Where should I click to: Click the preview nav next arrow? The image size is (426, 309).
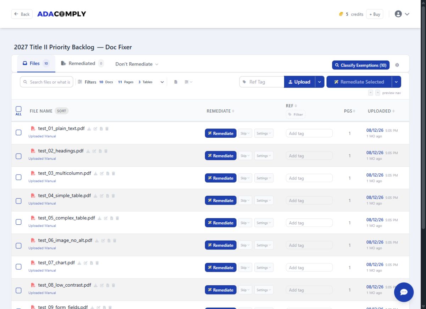tap(377, 93)
